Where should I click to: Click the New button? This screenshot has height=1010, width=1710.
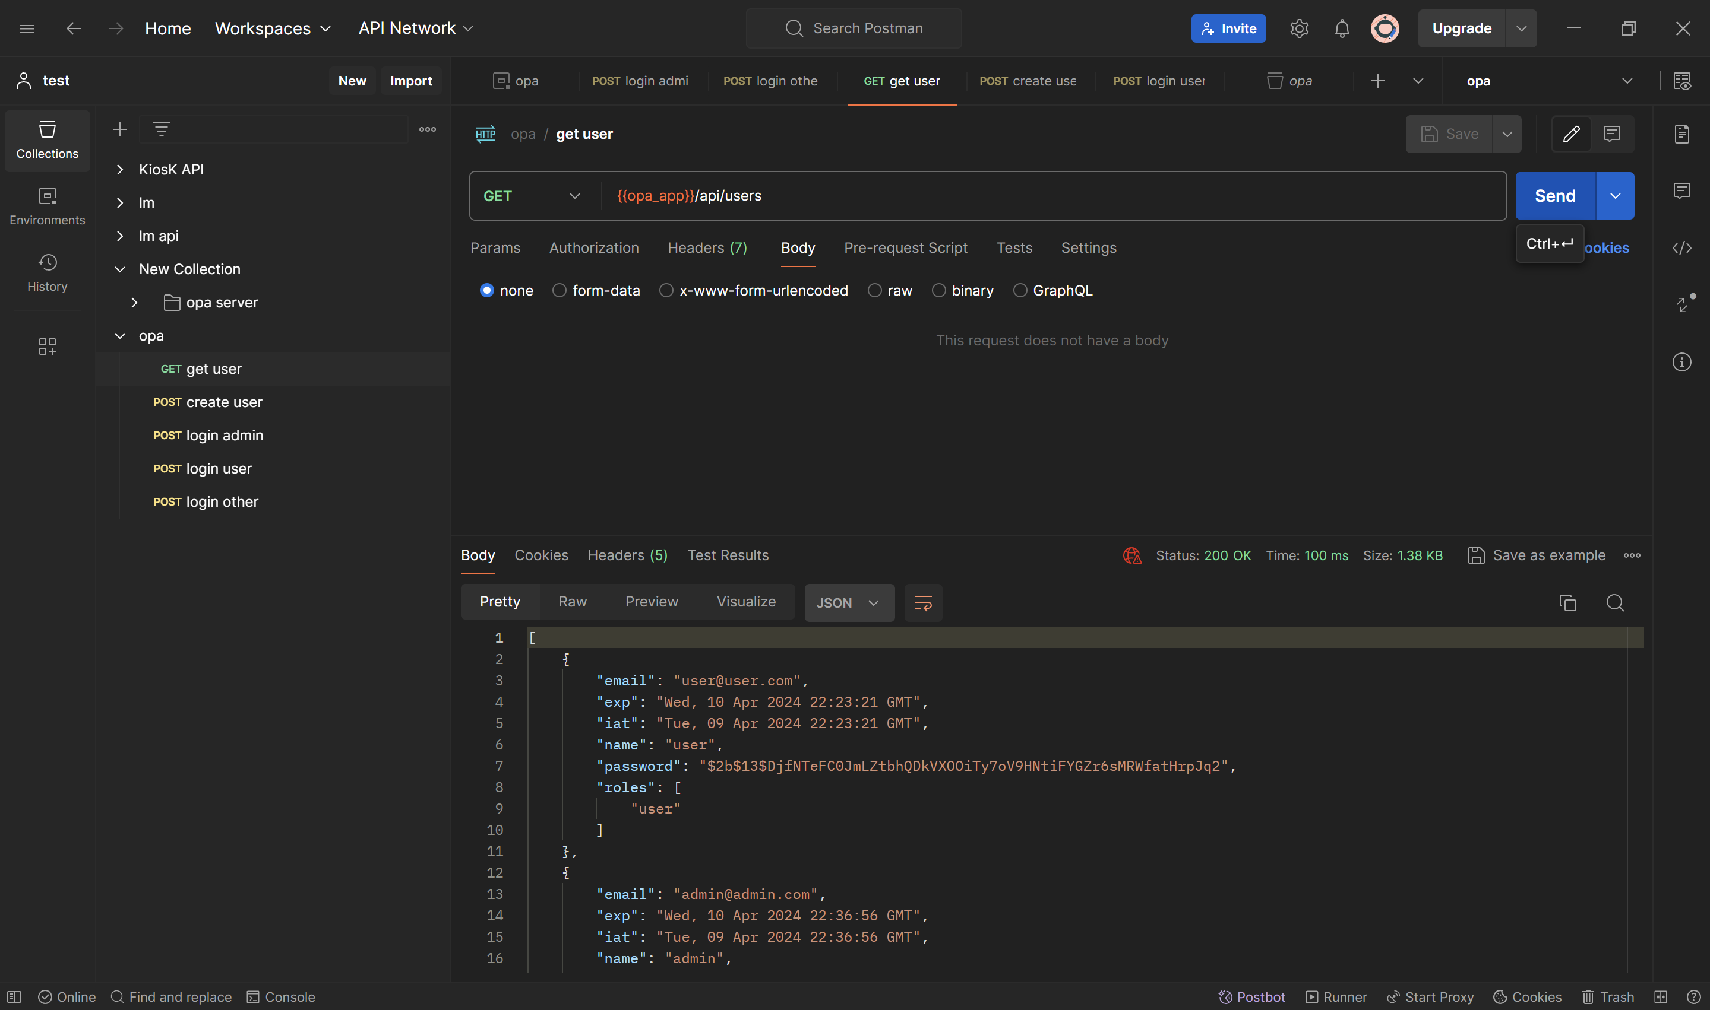pos(352,81)
